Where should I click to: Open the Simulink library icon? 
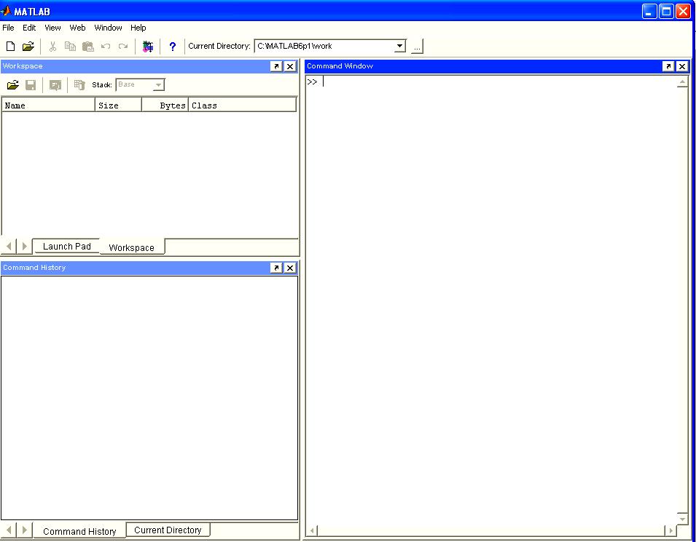(x=148, y=46)
